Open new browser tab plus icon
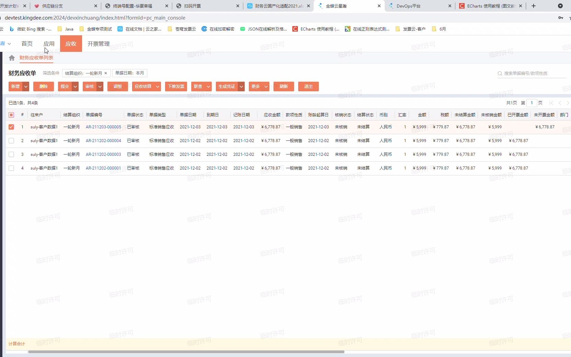571x357 pixels. [534, 6]
